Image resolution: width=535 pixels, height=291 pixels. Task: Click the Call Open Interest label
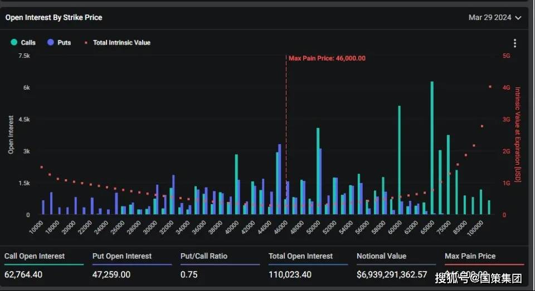tap(35, 256)
